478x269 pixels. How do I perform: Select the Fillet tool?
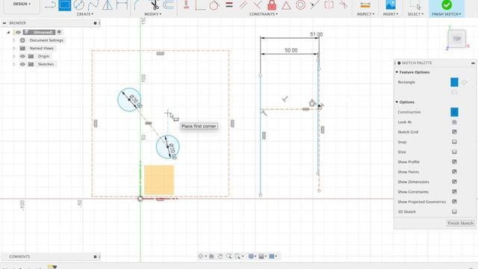pos(137,5)
